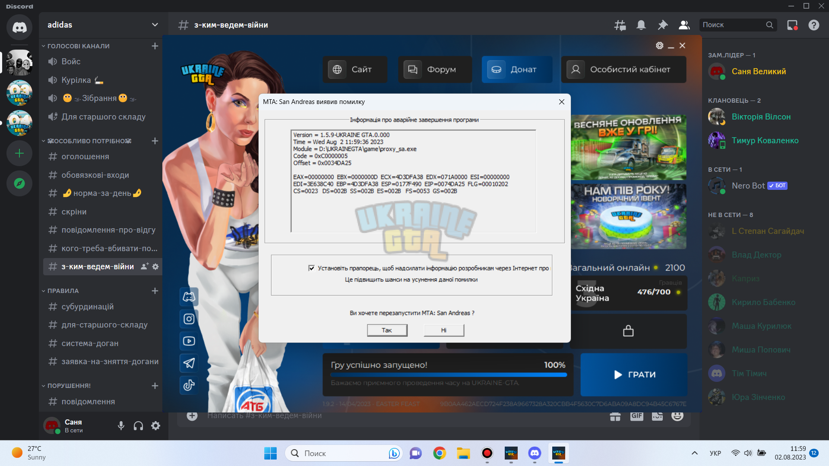This screenshot has width=829, height=466.
Task: Open Discord help question mark icon
Action: [814, 25]
